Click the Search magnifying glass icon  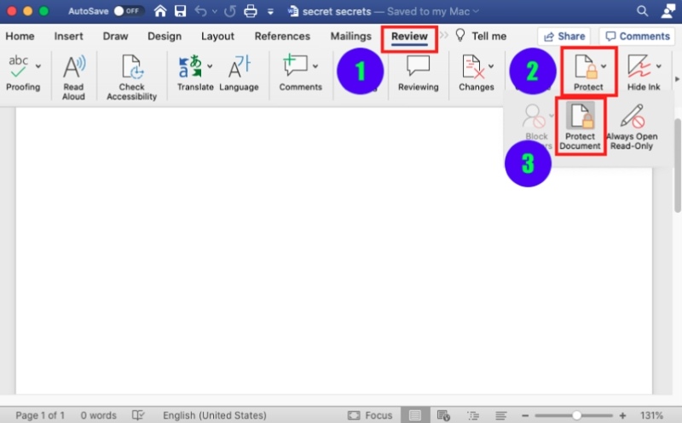tap(642, 11)
